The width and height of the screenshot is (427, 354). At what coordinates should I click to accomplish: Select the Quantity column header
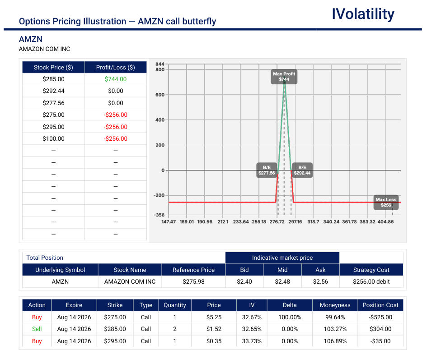174,305
